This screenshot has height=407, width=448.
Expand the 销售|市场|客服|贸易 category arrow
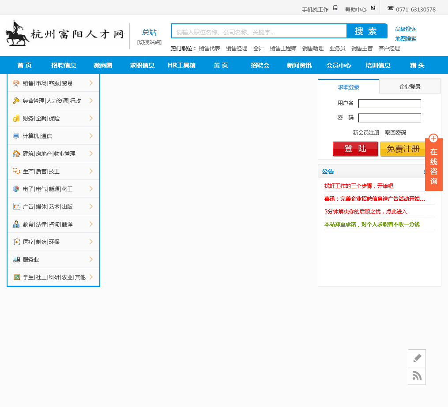[x=91, y=83]
